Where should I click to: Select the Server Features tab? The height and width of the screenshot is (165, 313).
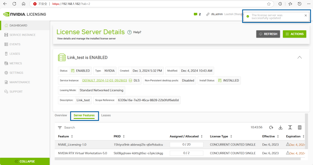tap(84, 115)
